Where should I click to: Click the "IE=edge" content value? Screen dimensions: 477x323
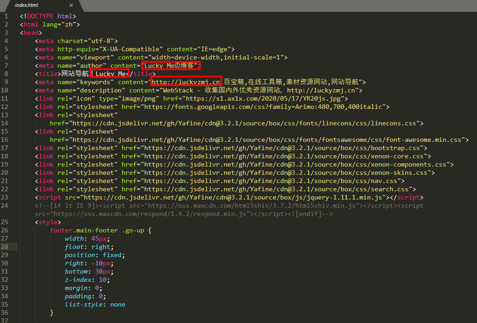[x=214, y=49]
